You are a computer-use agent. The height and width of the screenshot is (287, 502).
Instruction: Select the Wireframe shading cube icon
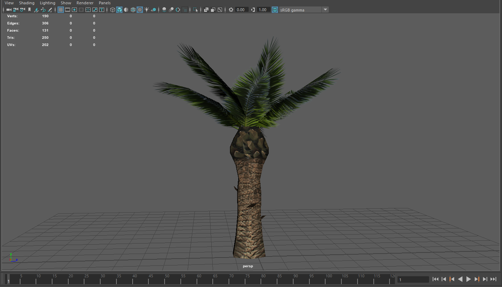coord(112,10)
